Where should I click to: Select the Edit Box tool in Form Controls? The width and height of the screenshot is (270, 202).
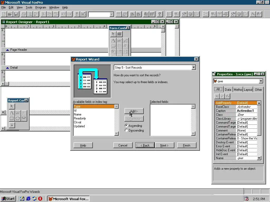(x=126, y=41)
